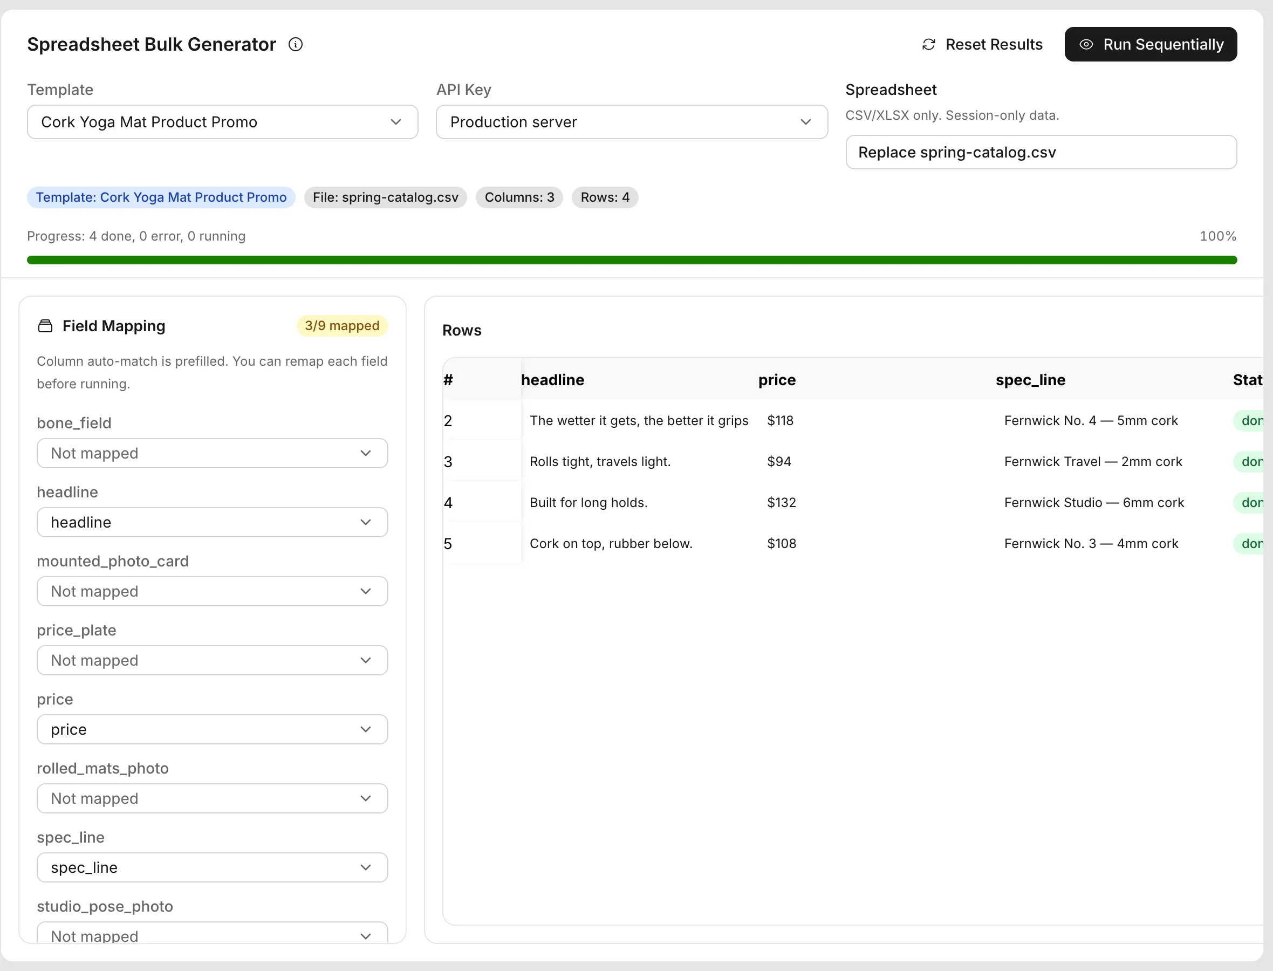Click the 3/9 mapped badge
Screen dimensions: 1273x971
pyautogui.click(x=342, y=326)
